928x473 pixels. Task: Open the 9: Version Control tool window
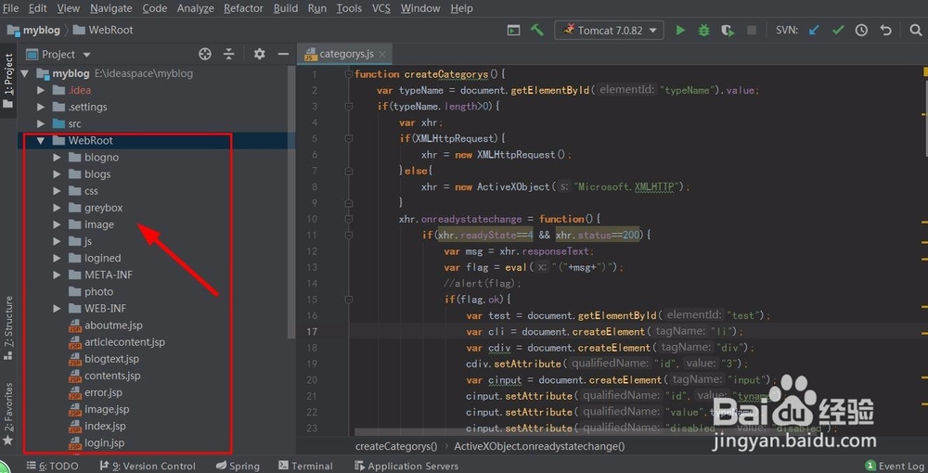point(148,466)
